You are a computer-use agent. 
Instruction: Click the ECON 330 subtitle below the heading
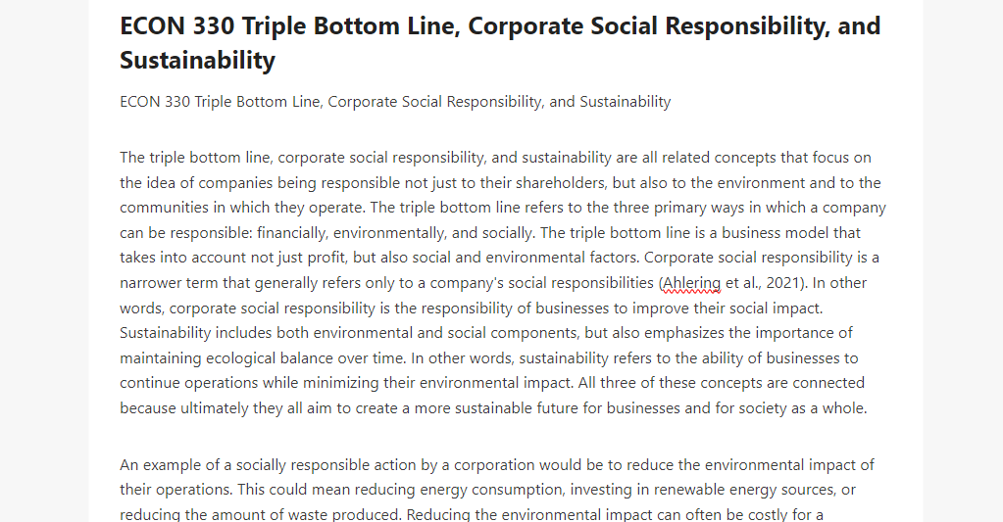coord(395,102)
